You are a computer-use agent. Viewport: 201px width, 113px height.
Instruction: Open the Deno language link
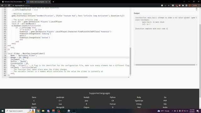(x=34, y=97)
